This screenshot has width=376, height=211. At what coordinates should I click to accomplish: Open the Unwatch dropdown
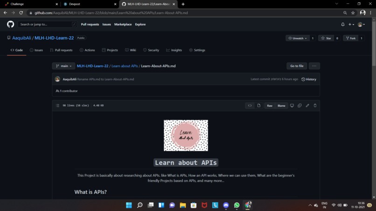click(297, 38)
